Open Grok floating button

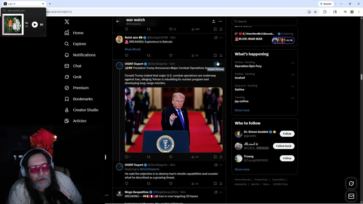351,184
